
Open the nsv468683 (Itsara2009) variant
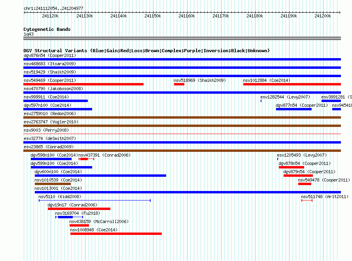point(50,64)
